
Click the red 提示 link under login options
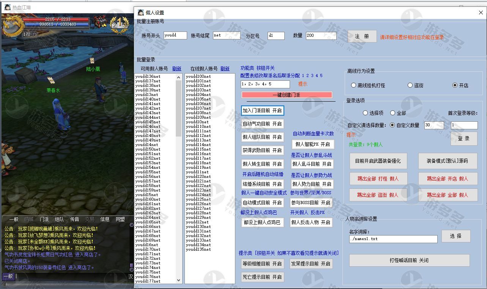pyautogui.click(x=351, y=135)
